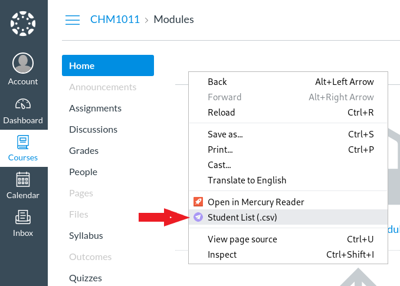Screen dimensions: 400x286
Task: Choose Print... in the context menu
Action: coord(220,149)
